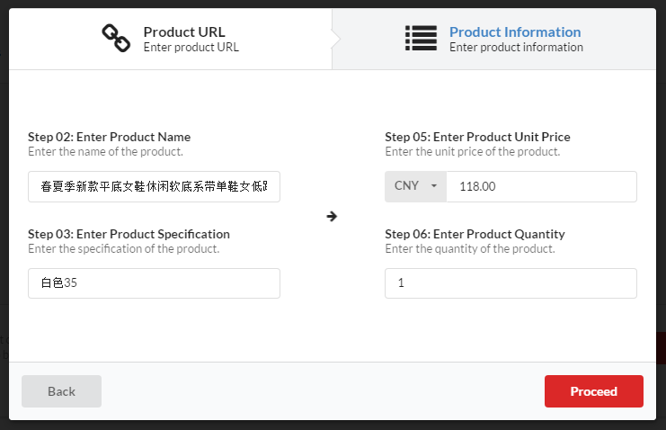Viewport: 666px width, 430px height.
Task: Switch to the Product URL step tab
Action: 171,39
